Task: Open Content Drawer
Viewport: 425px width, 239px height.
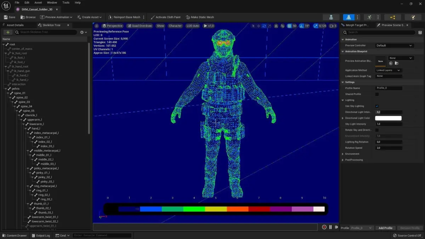Action: (15, 235)
